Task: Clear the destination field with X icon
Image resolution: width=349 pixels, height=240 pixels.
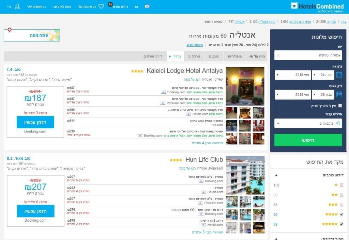Action: 278,55
